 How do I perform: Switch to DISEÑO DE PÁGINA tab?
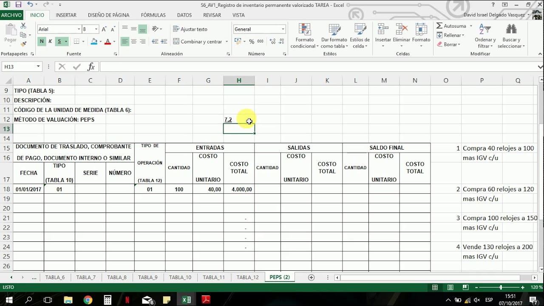(x=108, y=15)
